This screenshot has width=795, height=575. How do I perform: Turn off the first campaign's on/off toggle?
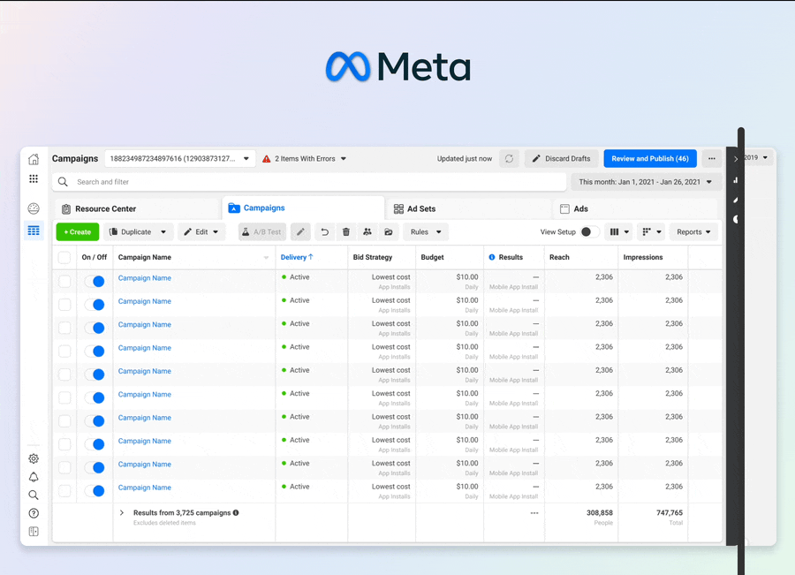tap(95, 282)
